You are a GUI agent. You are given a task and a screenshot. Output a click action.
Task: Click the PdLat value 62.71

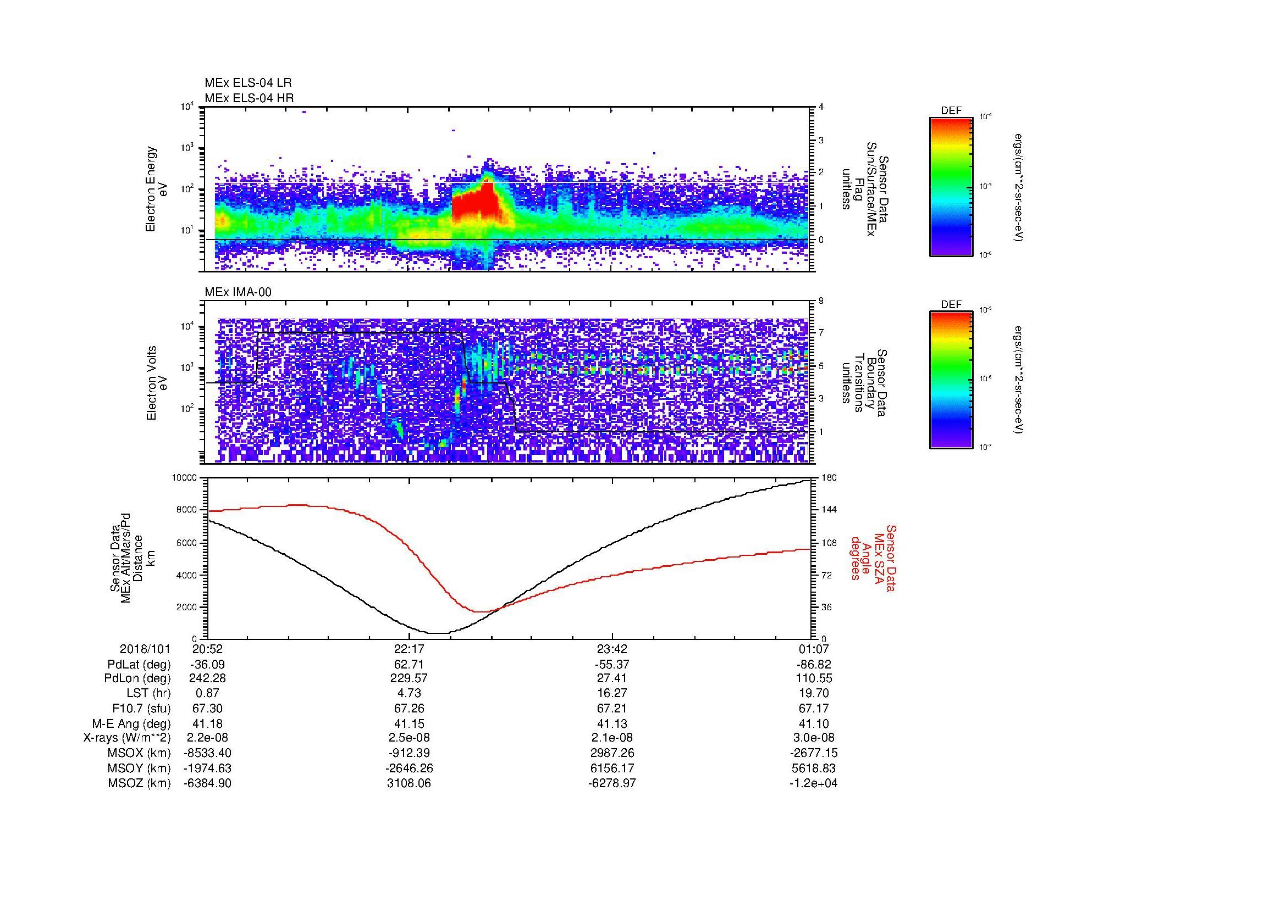coord(410,665)
